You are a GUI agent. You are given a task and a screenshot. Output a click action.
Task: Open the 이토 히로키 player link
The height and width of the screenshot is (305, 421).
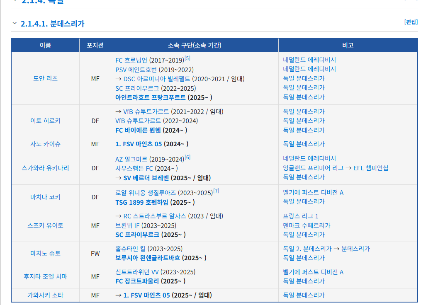point(45,121)
